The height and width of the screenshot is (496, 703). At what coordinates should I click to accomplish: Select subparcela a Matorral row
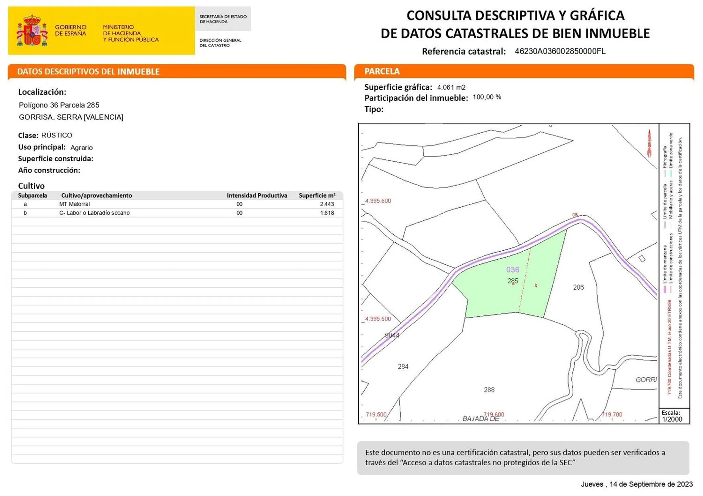(177, 204)
